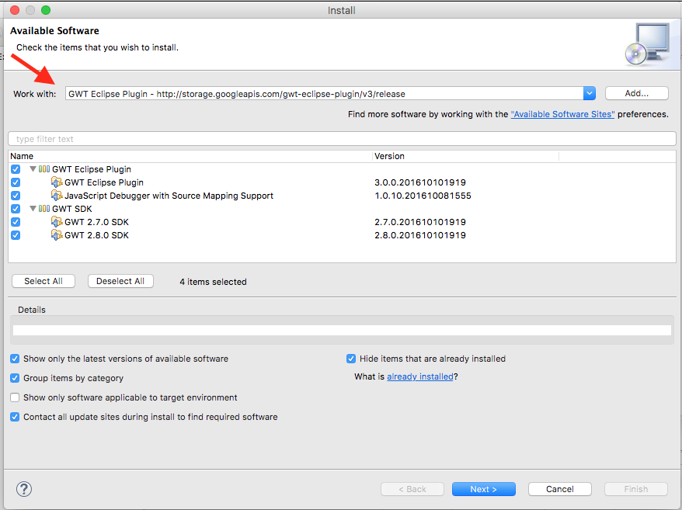Click the JavaScript Debugger feature icon
Screen dimensions: 682x510
click(x=57, y=195)
